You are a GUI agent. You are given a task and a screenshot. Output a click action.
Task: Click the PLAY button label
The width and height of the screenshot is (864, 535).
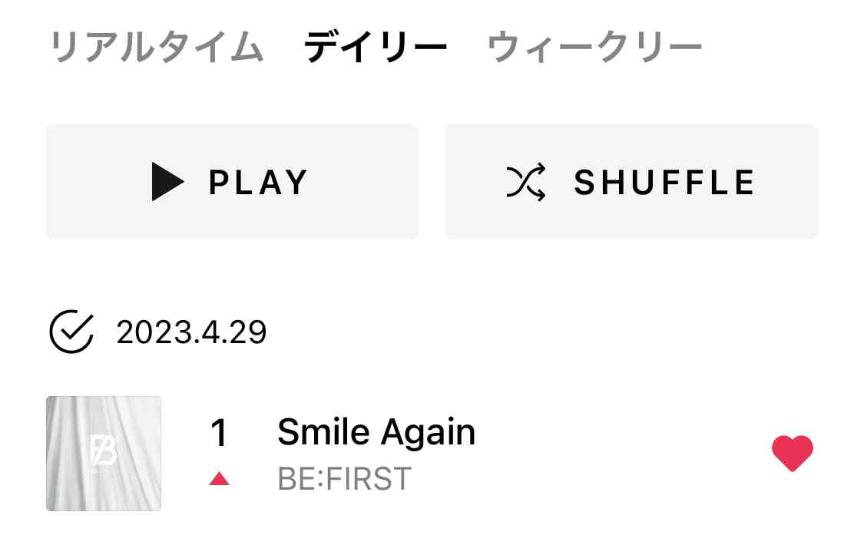pyautogui.click(x=258, y=183)
